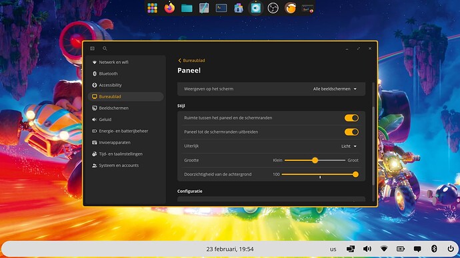Click the settings content vertical scrollbar

[x=373, y=146]
